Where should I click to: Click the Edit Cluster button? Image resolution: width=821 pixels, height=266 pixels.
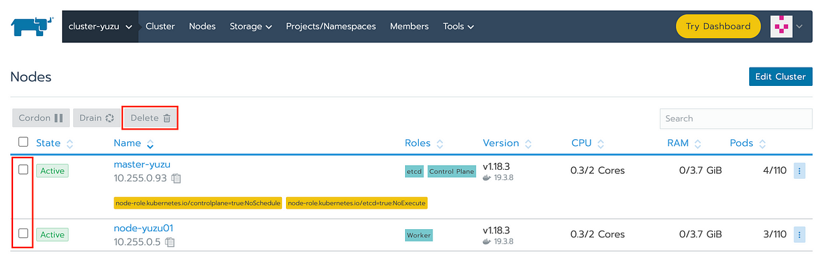[x=781, y=77]
